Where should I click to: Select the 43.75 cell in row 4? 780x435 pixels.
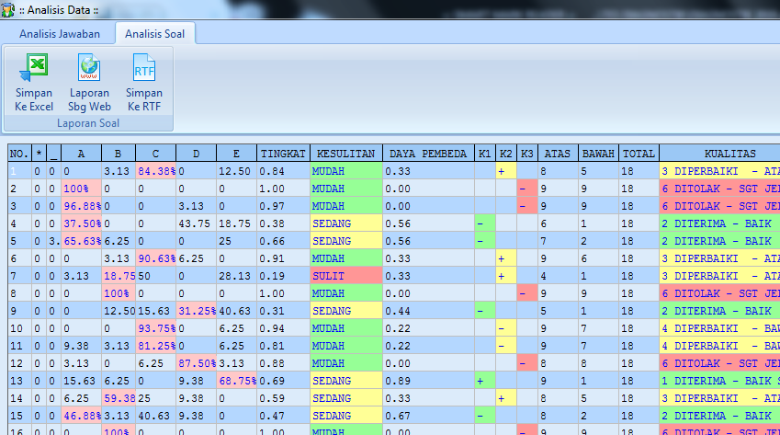pyautogui.click(x=196, y=223)
